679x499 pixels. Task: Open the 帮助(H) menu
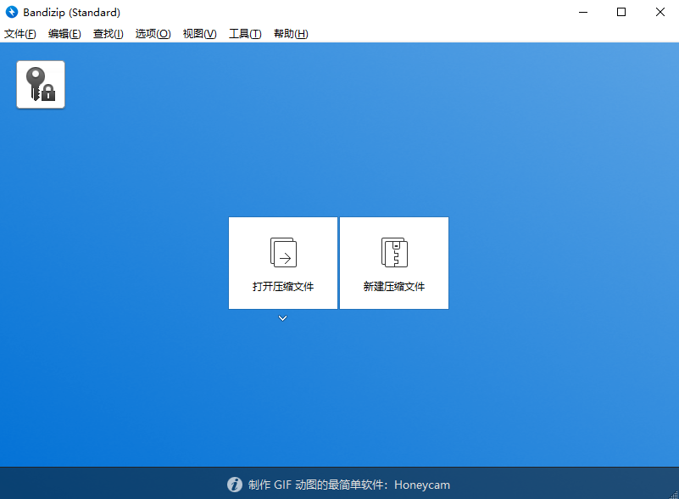coord(290,33)
